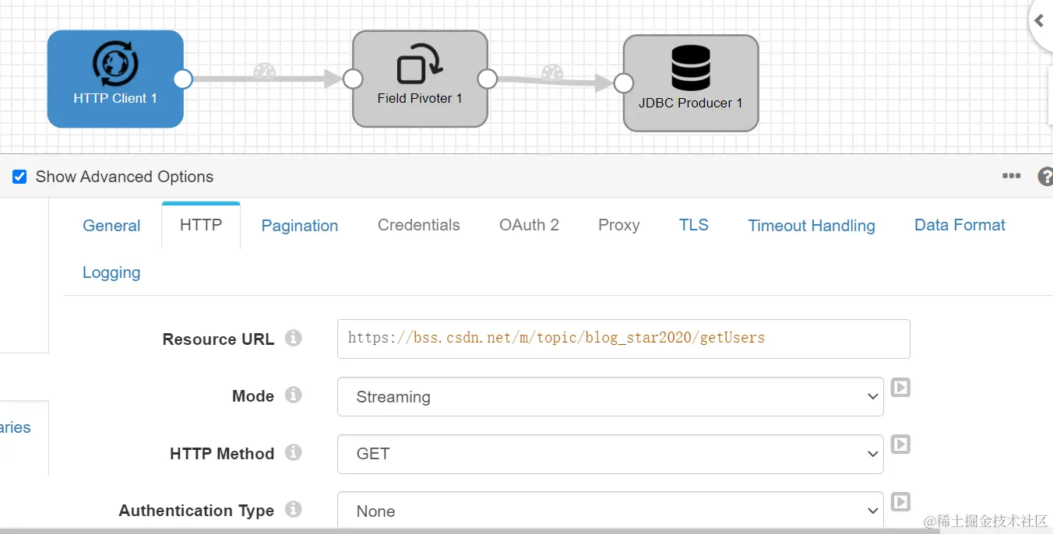
Task: Click info icon beside Resource URL
Action: [293, 339]
